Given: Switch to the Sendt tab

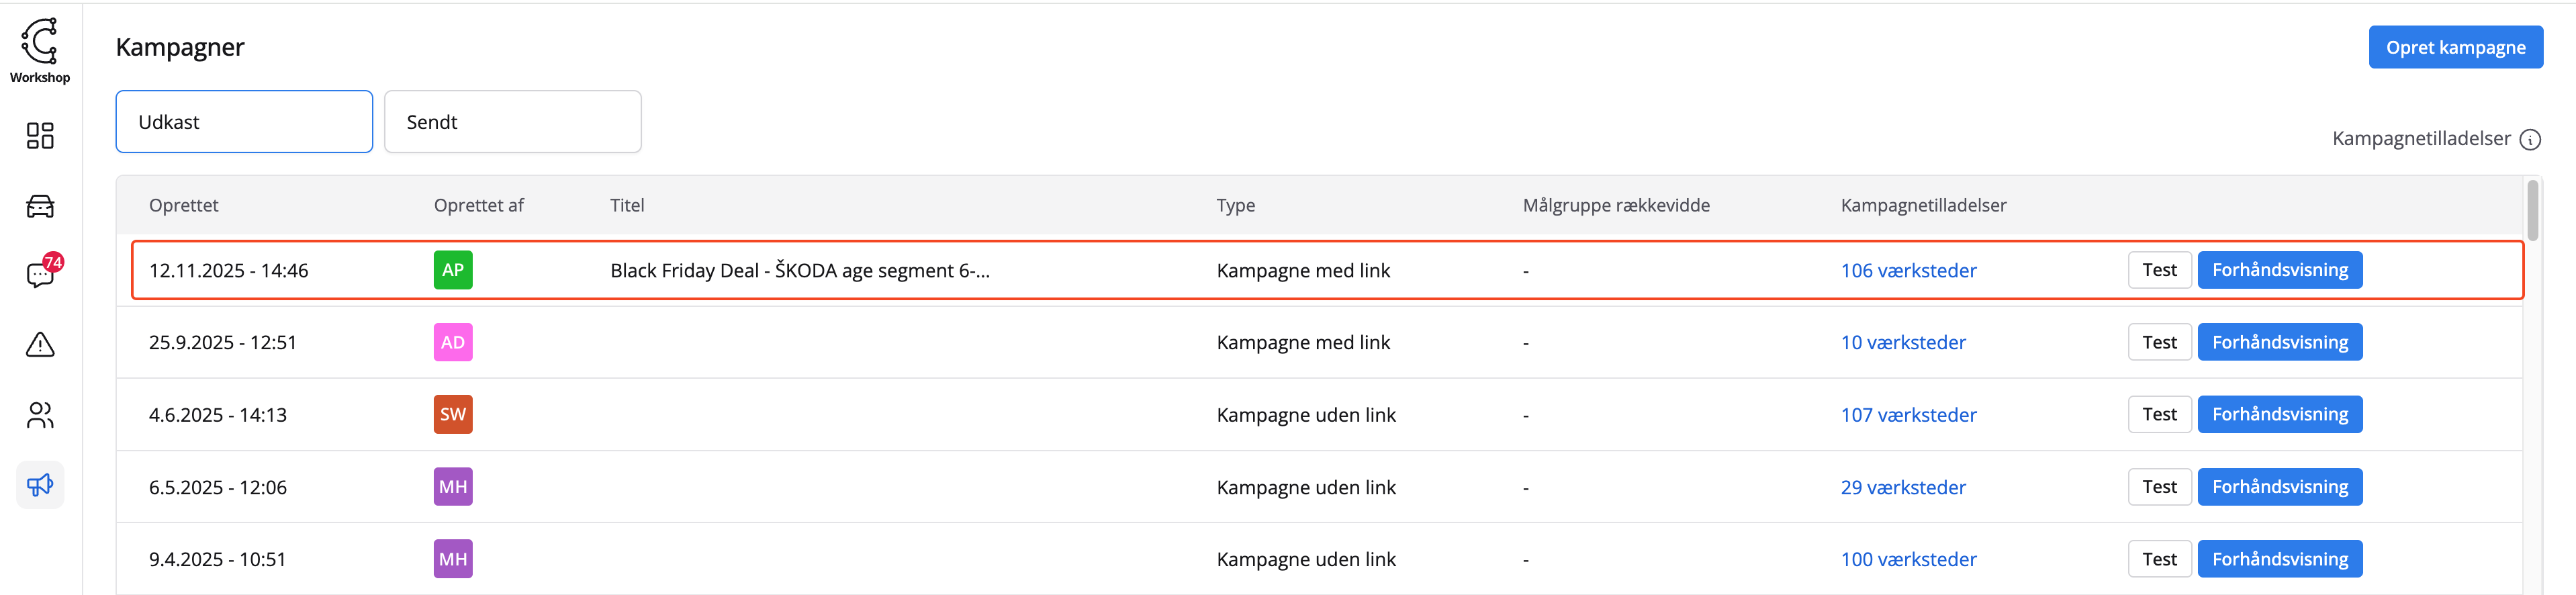Looking at the screenshot, I should click(512, 122).
